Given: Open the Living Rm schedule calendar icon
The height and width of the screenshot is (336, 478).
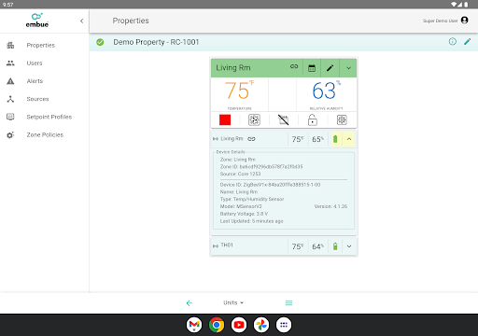Looking at the screenshot, I should [312, 68].
